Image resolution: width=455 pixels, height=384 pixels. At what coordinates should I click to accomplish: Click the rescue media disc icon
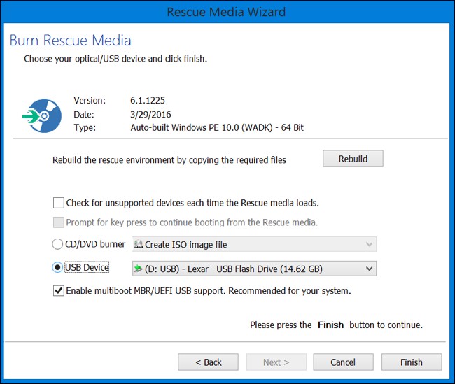click(43, 115)
